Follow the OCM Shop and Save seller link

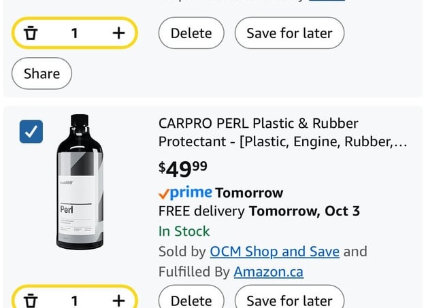point(274,252)
